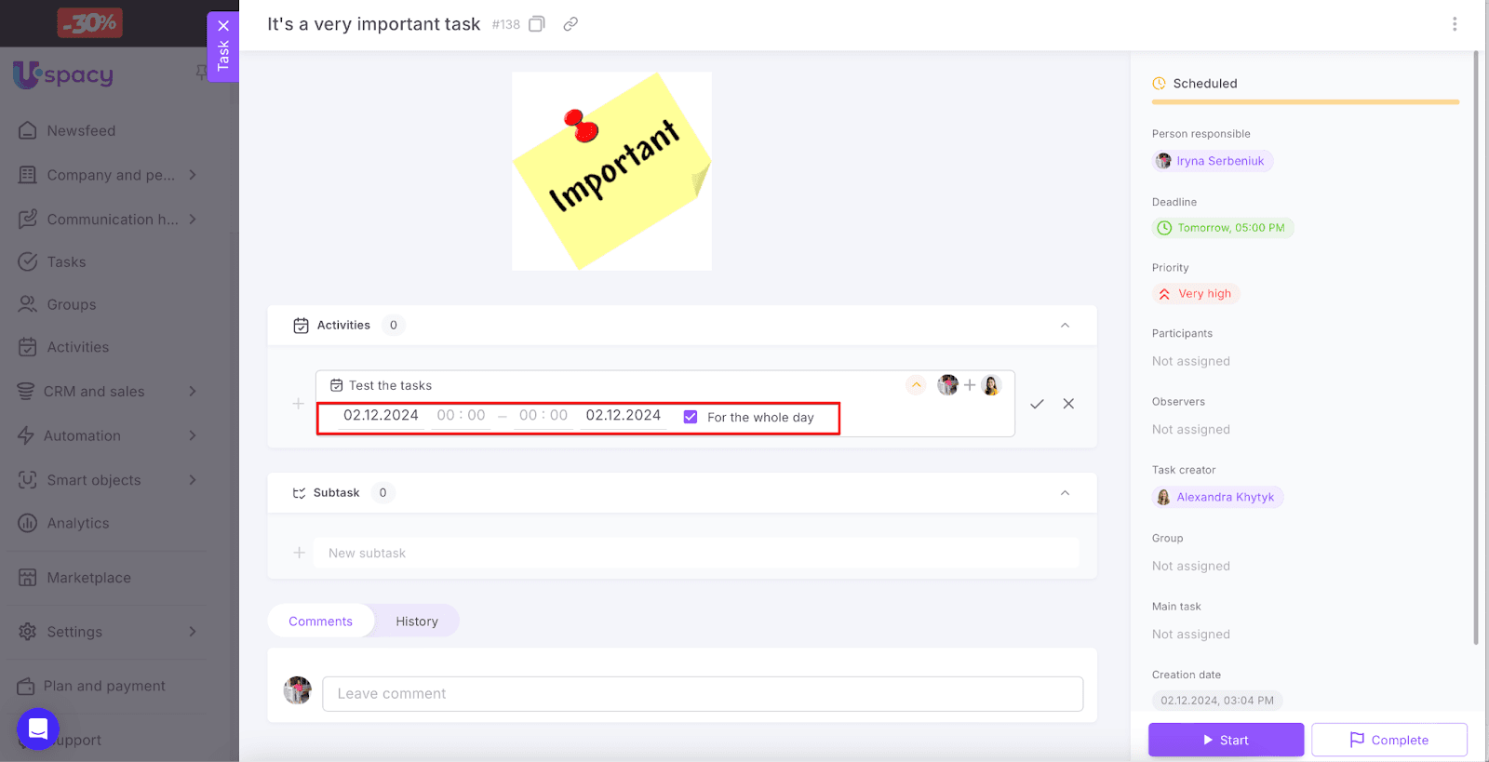Image resolution: width=1489 pixels, height=762 pixels.
Task: Close the Task panel with X
Action: coord(223,26)
